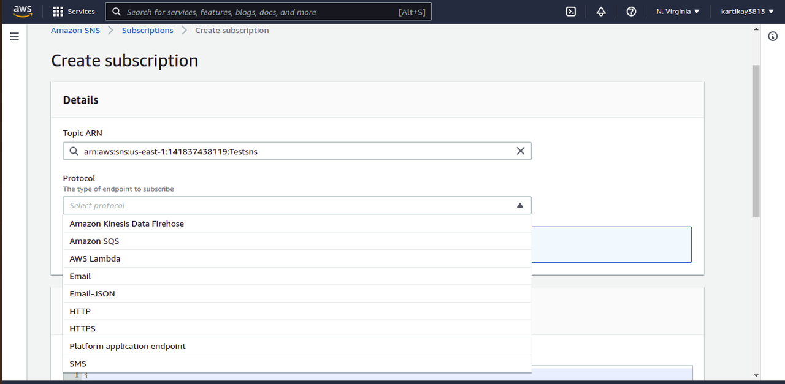
Task: Choose AWS Lambda protocol
Action: click(297, 258)
